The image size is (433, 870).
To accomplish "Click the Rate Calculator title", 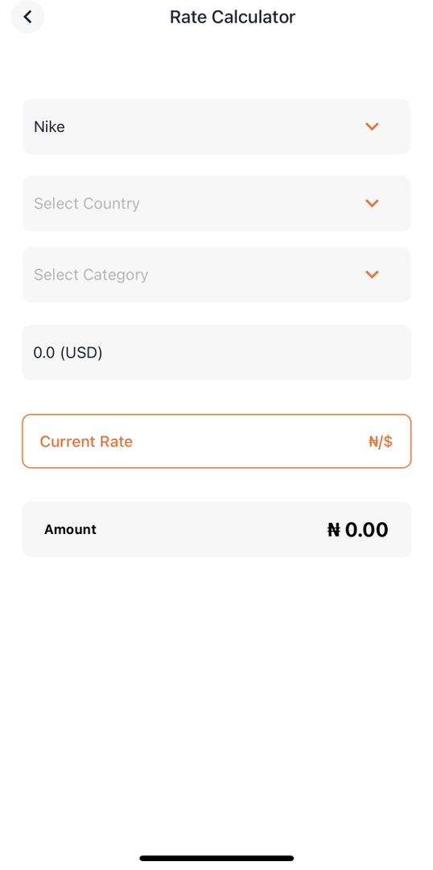I will click(233, 17).
